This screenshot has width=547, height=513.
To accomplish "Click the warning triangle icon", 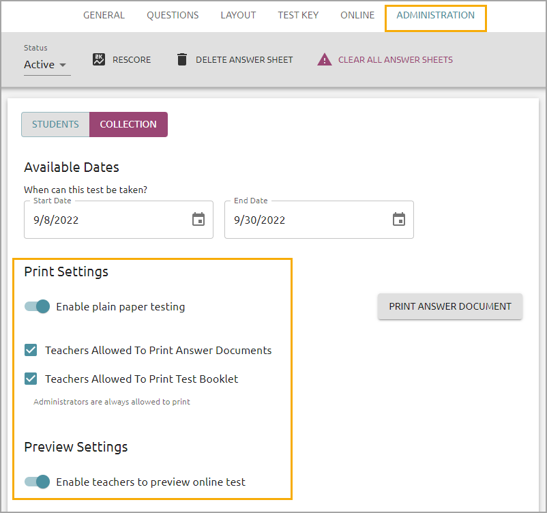I will click(x=325, y=59).
